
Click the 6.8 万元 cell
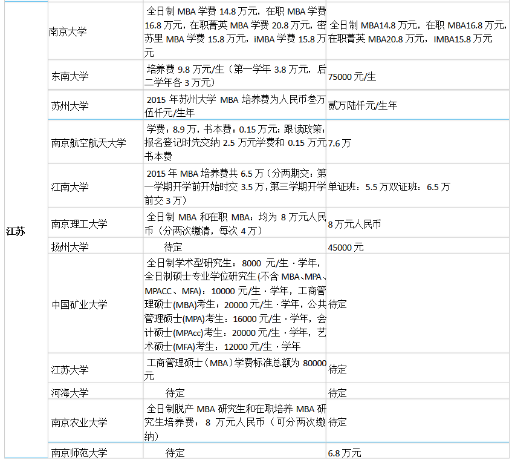(x=417, y=451)
